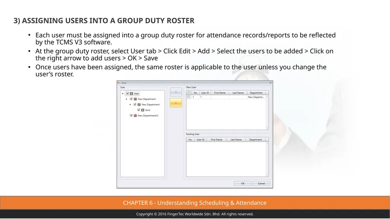Viewport: 390px width, 219px height.
Task: Click the FingerTec copyright footer text
Action: pos(195,214)
